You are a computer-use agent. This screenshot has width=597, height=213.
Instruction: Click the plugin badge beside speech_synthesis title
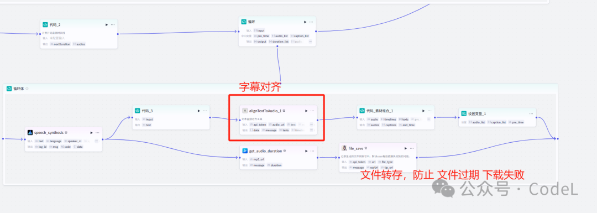pyautogui.click(x=66, y=133)
